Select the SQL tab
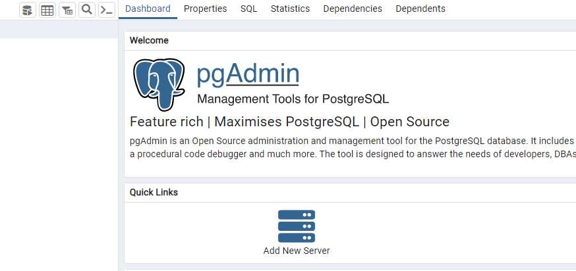 click(x=248, y=9)
